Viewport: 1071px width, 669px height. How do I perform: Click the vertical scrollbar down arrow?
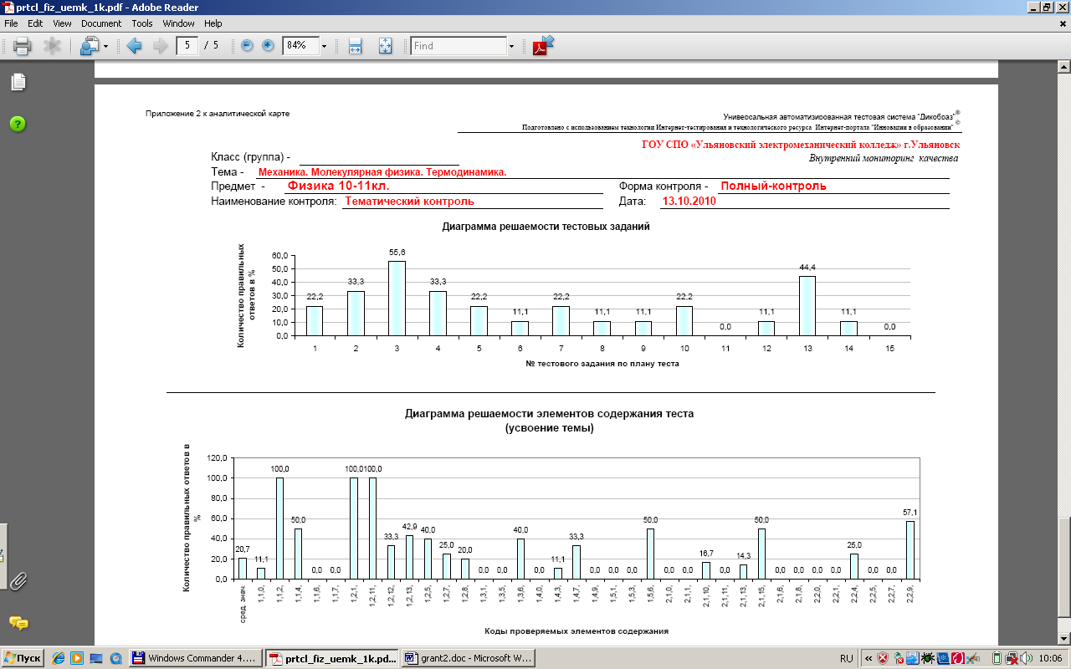pyautogui.click(x=1063, y=639)
